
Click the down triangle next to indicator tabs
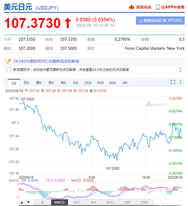point(28,202)
